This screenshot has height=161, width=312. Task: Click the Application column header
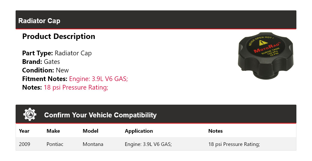tap(139, 131)
